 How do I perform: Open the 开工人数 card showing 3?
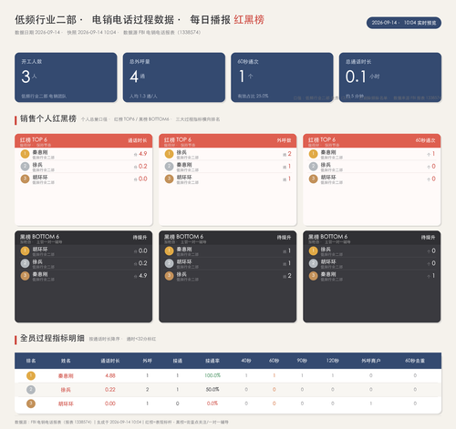66,77
